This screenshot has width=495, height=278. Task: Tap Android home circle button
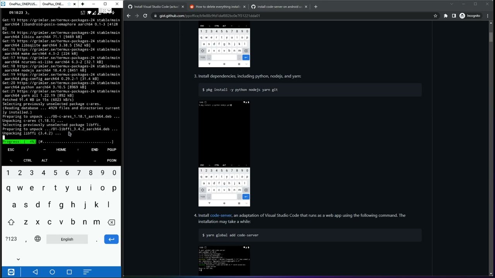click(x=52, y=272)
